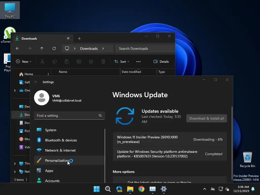Open Gallery in File Explorer sidebar
260x195 pixels.
point(24,82)
